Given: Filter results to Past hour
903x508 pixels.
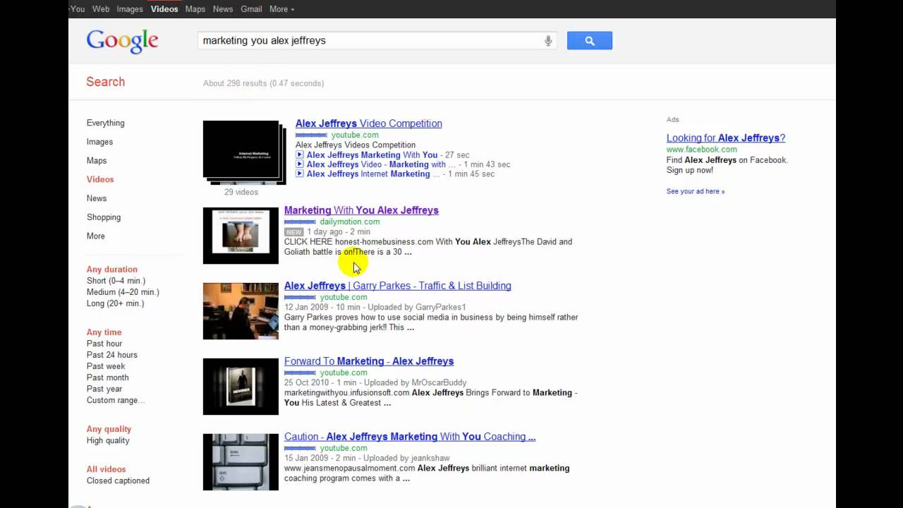Looking at the screenshot, I should point(104,344).
